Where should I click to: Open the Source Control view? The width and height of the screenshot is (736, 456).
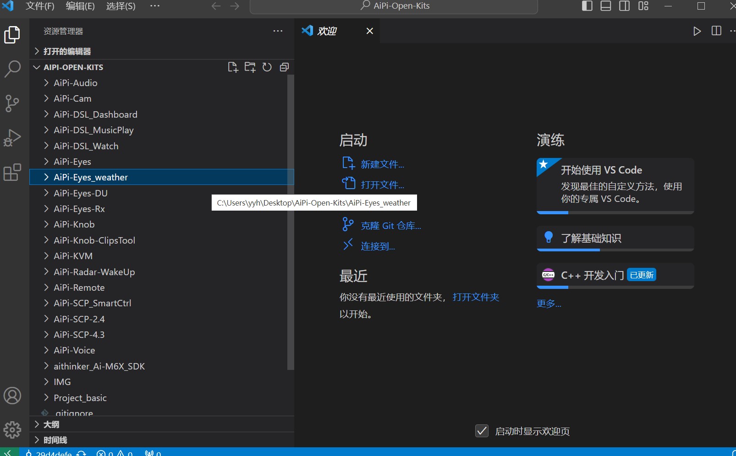pos(12,103)
